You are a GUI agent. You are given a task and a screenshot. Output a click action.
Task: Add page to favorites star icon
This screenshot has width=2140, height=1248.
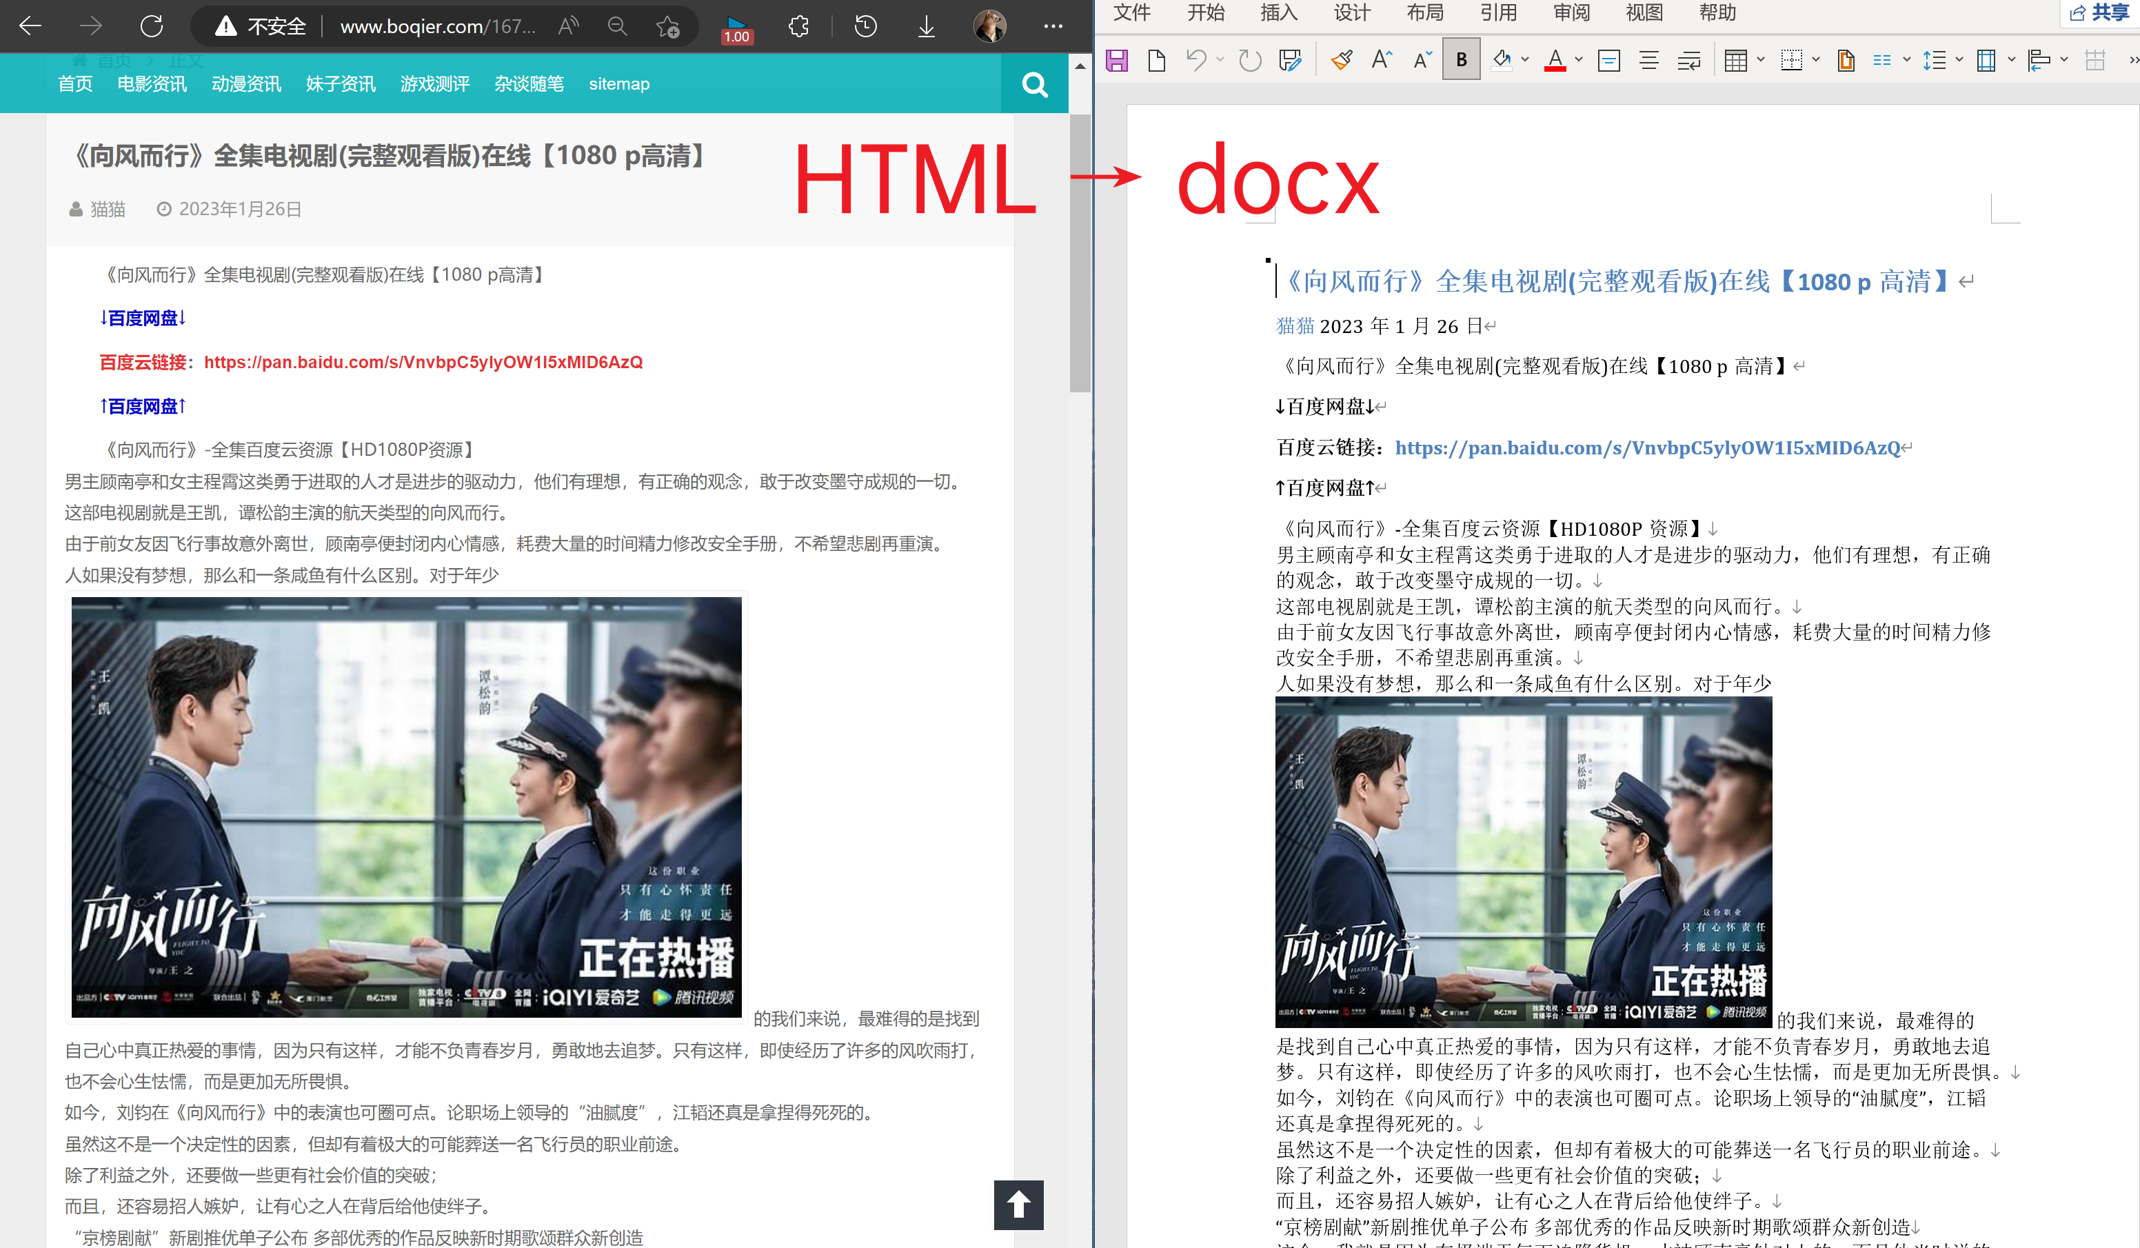[x=667, y=26]
